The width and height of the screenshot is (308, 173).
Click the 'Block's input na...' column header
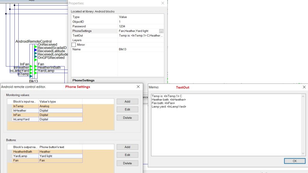click(25, 102)
